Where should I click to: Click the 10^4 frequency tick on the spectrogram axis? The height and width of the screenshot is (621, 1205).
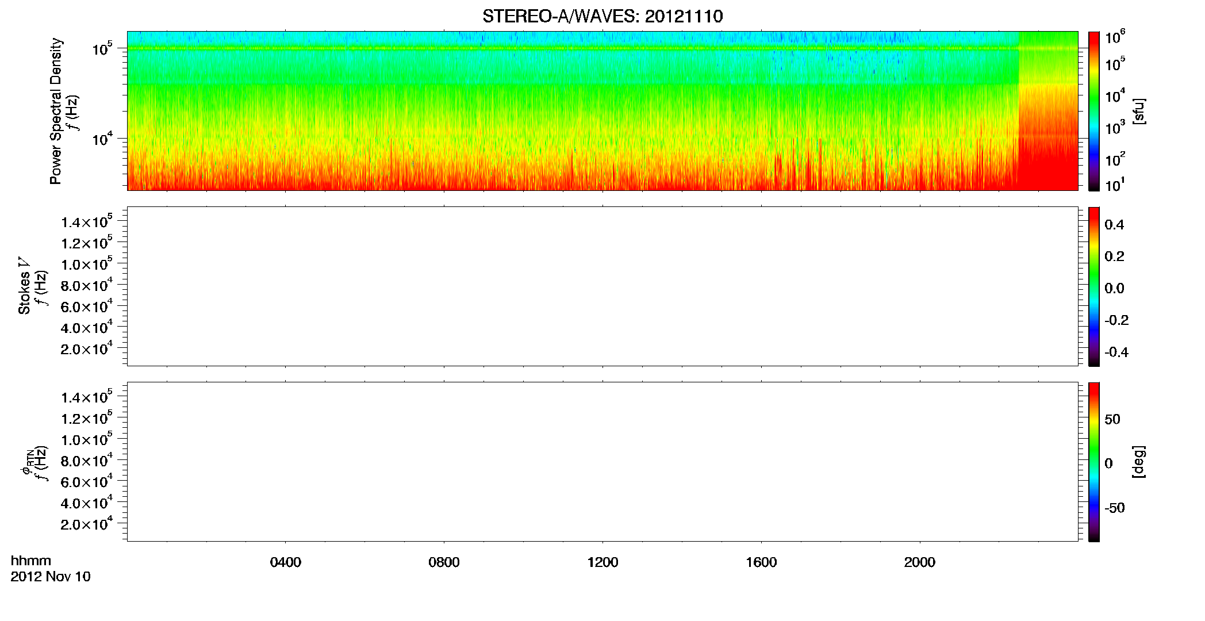(x=102, y=139)
